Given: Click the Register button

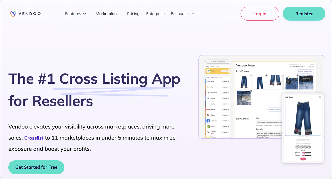Looking at the screenshot, I should pos(304,14).
